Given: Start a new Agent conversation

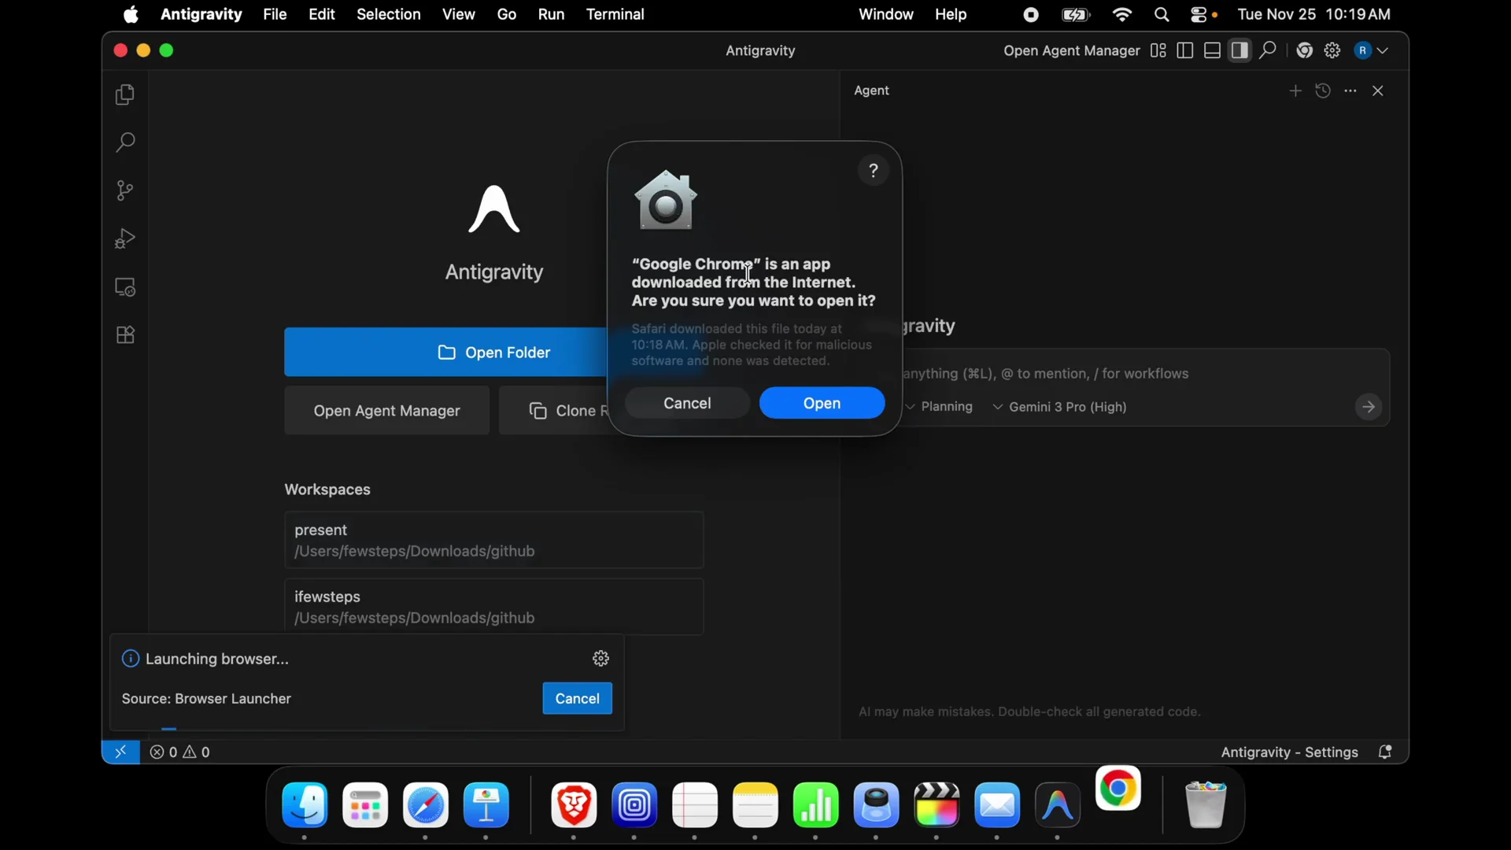Looking at the screenshot, I should 1295,91.
